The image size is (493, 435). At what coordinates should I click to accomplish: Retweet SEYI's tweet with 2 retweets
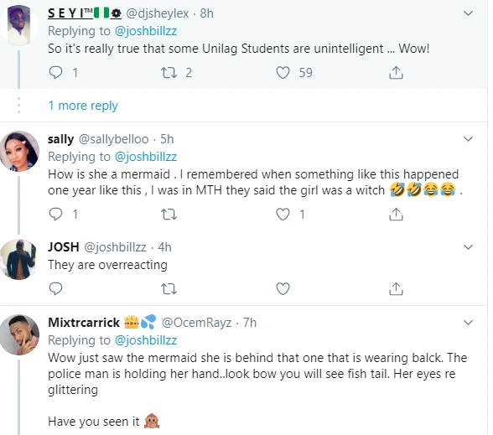coord(169,73)
